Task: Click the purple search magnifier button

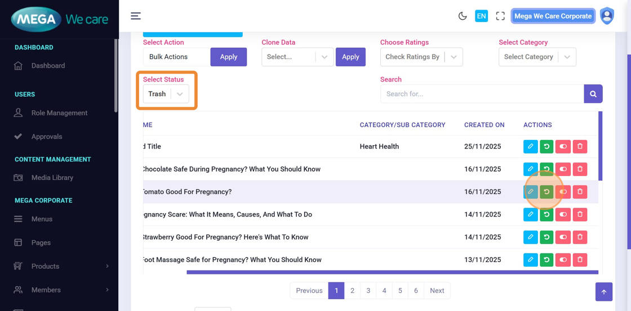Action: (593, 94)
